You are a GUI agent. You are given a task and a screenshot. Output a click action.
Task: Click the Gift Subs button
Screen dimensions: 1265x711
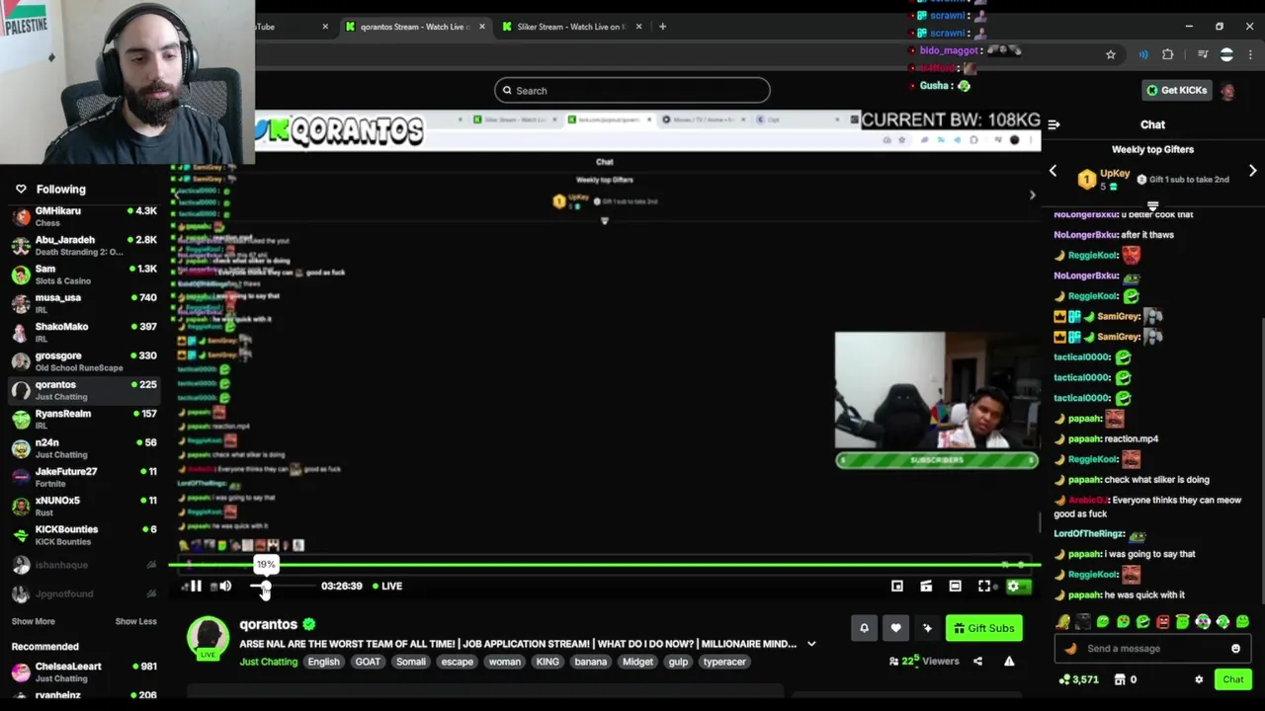pos(983,628)
